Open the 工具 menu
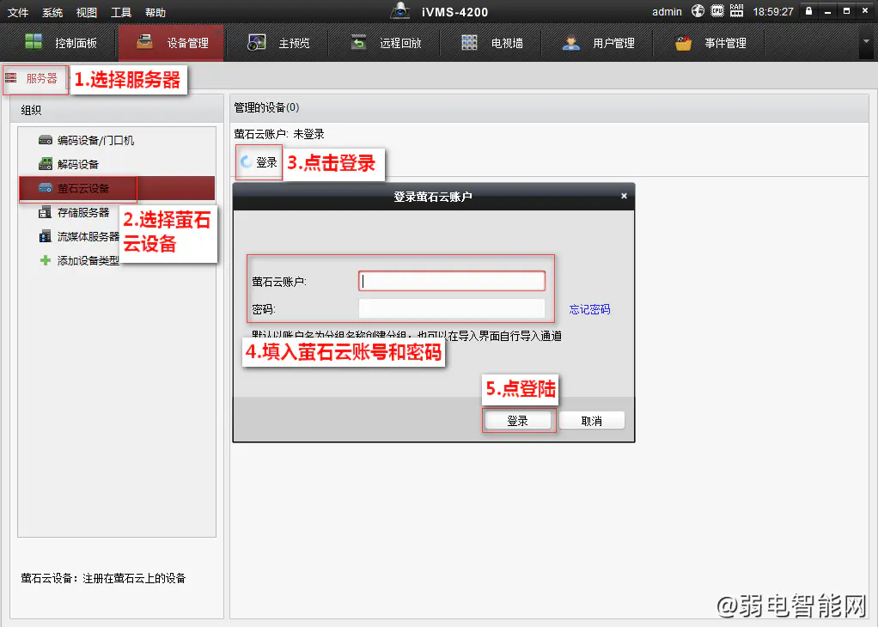This screenshot has width=878, height=627. [x=120, y=12]
